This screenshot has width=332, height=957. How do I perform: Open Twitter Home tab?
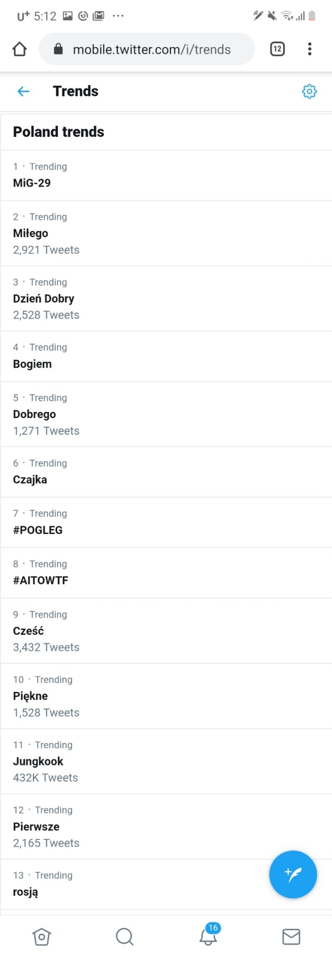point(42,936)
